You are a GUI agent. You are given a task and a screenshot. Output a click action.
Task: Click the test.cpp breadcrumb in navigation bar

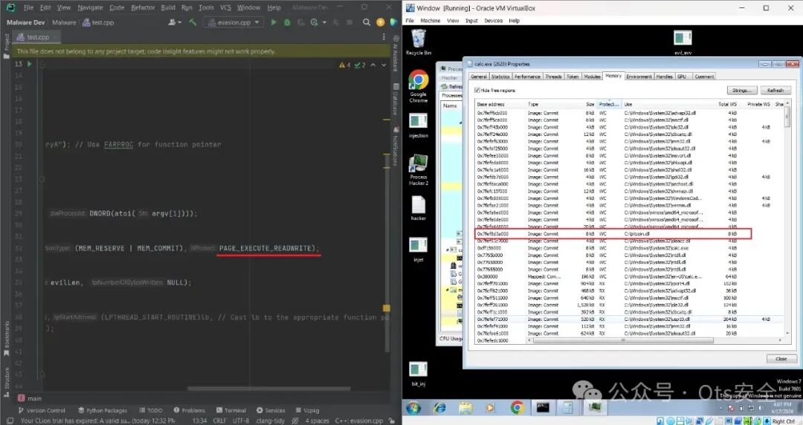[98, 22]
